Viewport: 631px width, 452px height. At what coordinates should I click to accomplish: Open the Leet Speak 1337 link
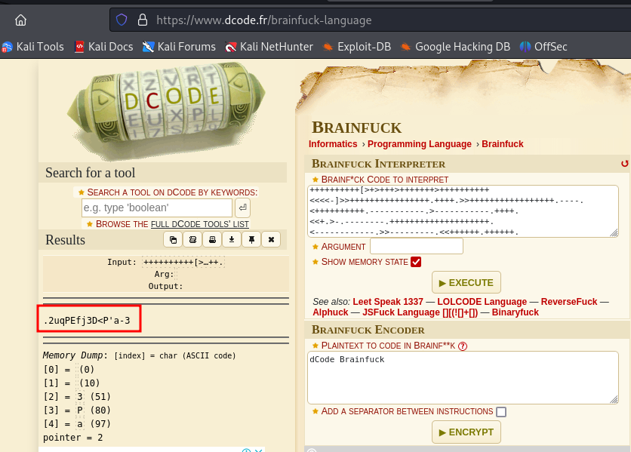[388, 302]
